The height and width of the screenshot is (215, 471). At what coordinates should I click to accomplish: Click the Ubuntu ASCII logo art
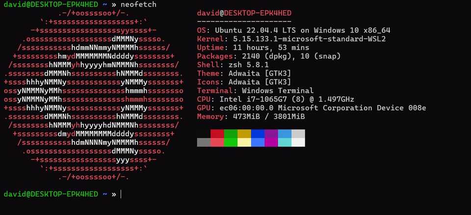(94, 95)
